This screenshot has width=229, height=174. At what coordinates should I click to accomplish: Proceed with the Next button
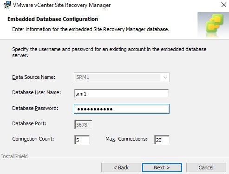click(162, 168)
